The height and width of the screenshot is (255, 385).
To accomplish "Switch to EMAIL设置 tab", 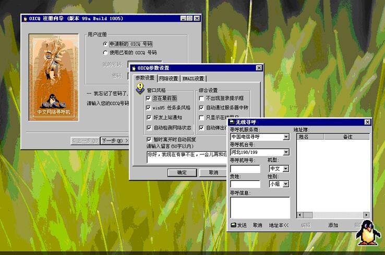I will coord(193,79).
